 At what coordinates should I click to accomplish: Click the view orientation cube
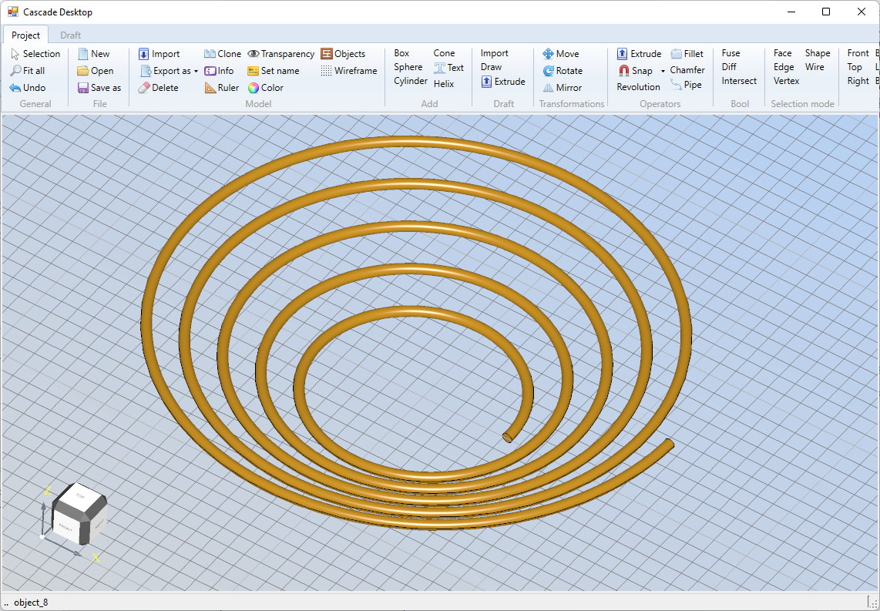tap(78, 513)
